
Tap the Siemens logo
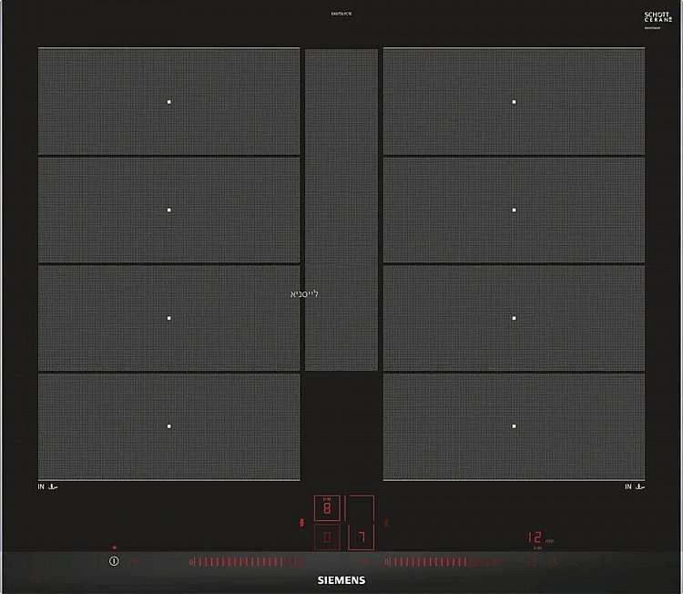point(341,579)
